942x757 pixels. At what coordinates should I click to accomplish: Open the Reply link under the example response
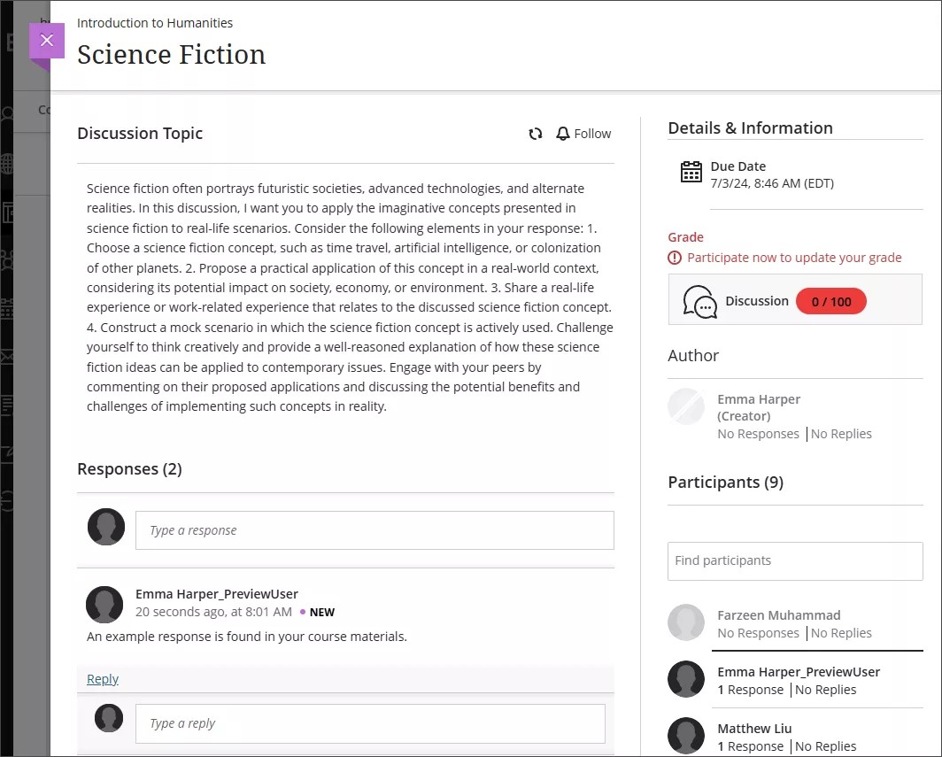[x=102, y=678]
